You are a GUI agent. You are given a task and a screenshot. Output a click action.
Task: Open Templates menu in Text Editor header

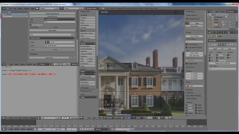(33, 118)
